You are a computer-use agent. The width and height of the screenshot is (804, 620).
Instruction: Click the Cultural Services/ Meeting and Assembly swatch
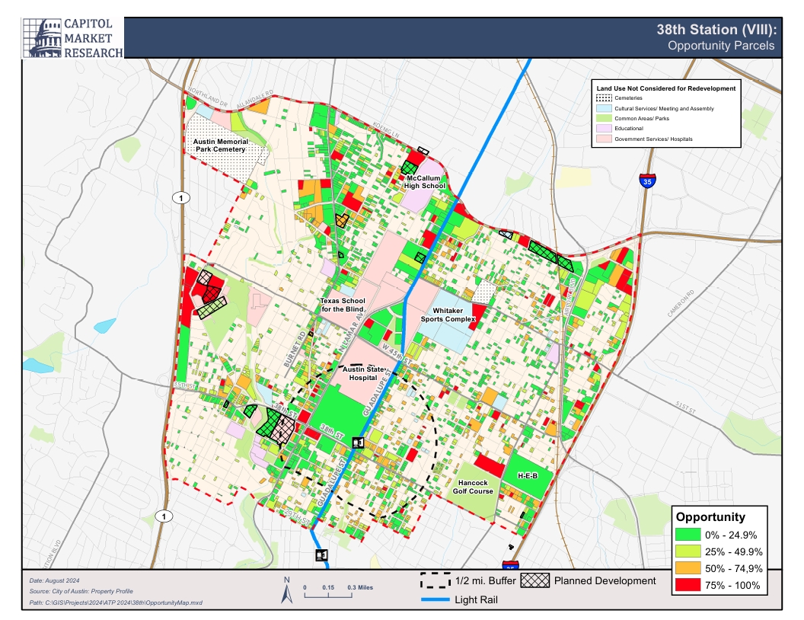(x=604, y=109)
